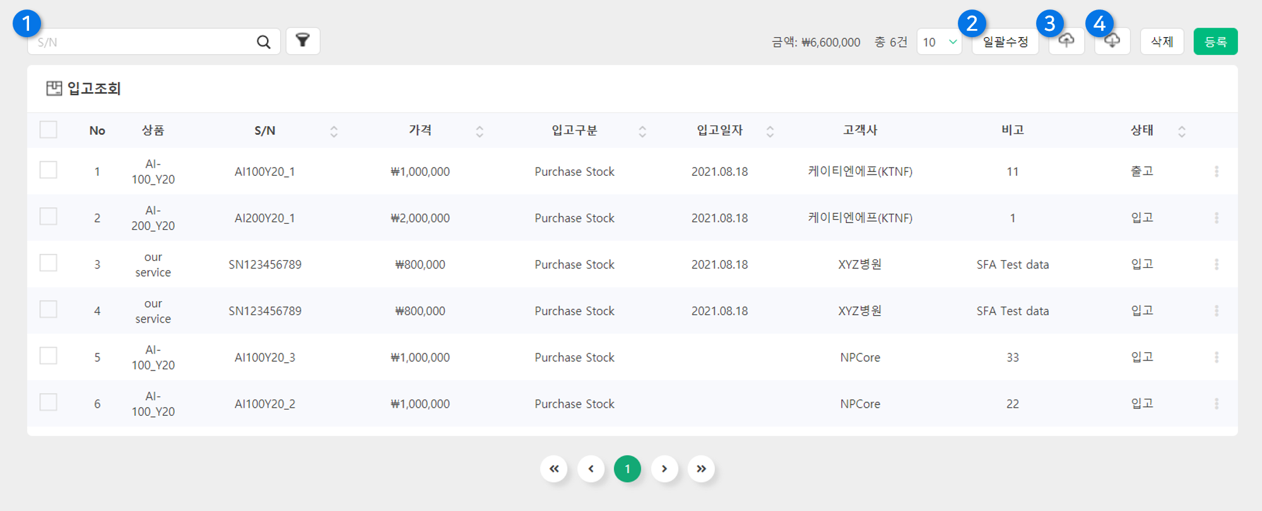Check the box for row No 1
Image resolution: width=1262 pixels, height=511 pixels.
[49, 170]
